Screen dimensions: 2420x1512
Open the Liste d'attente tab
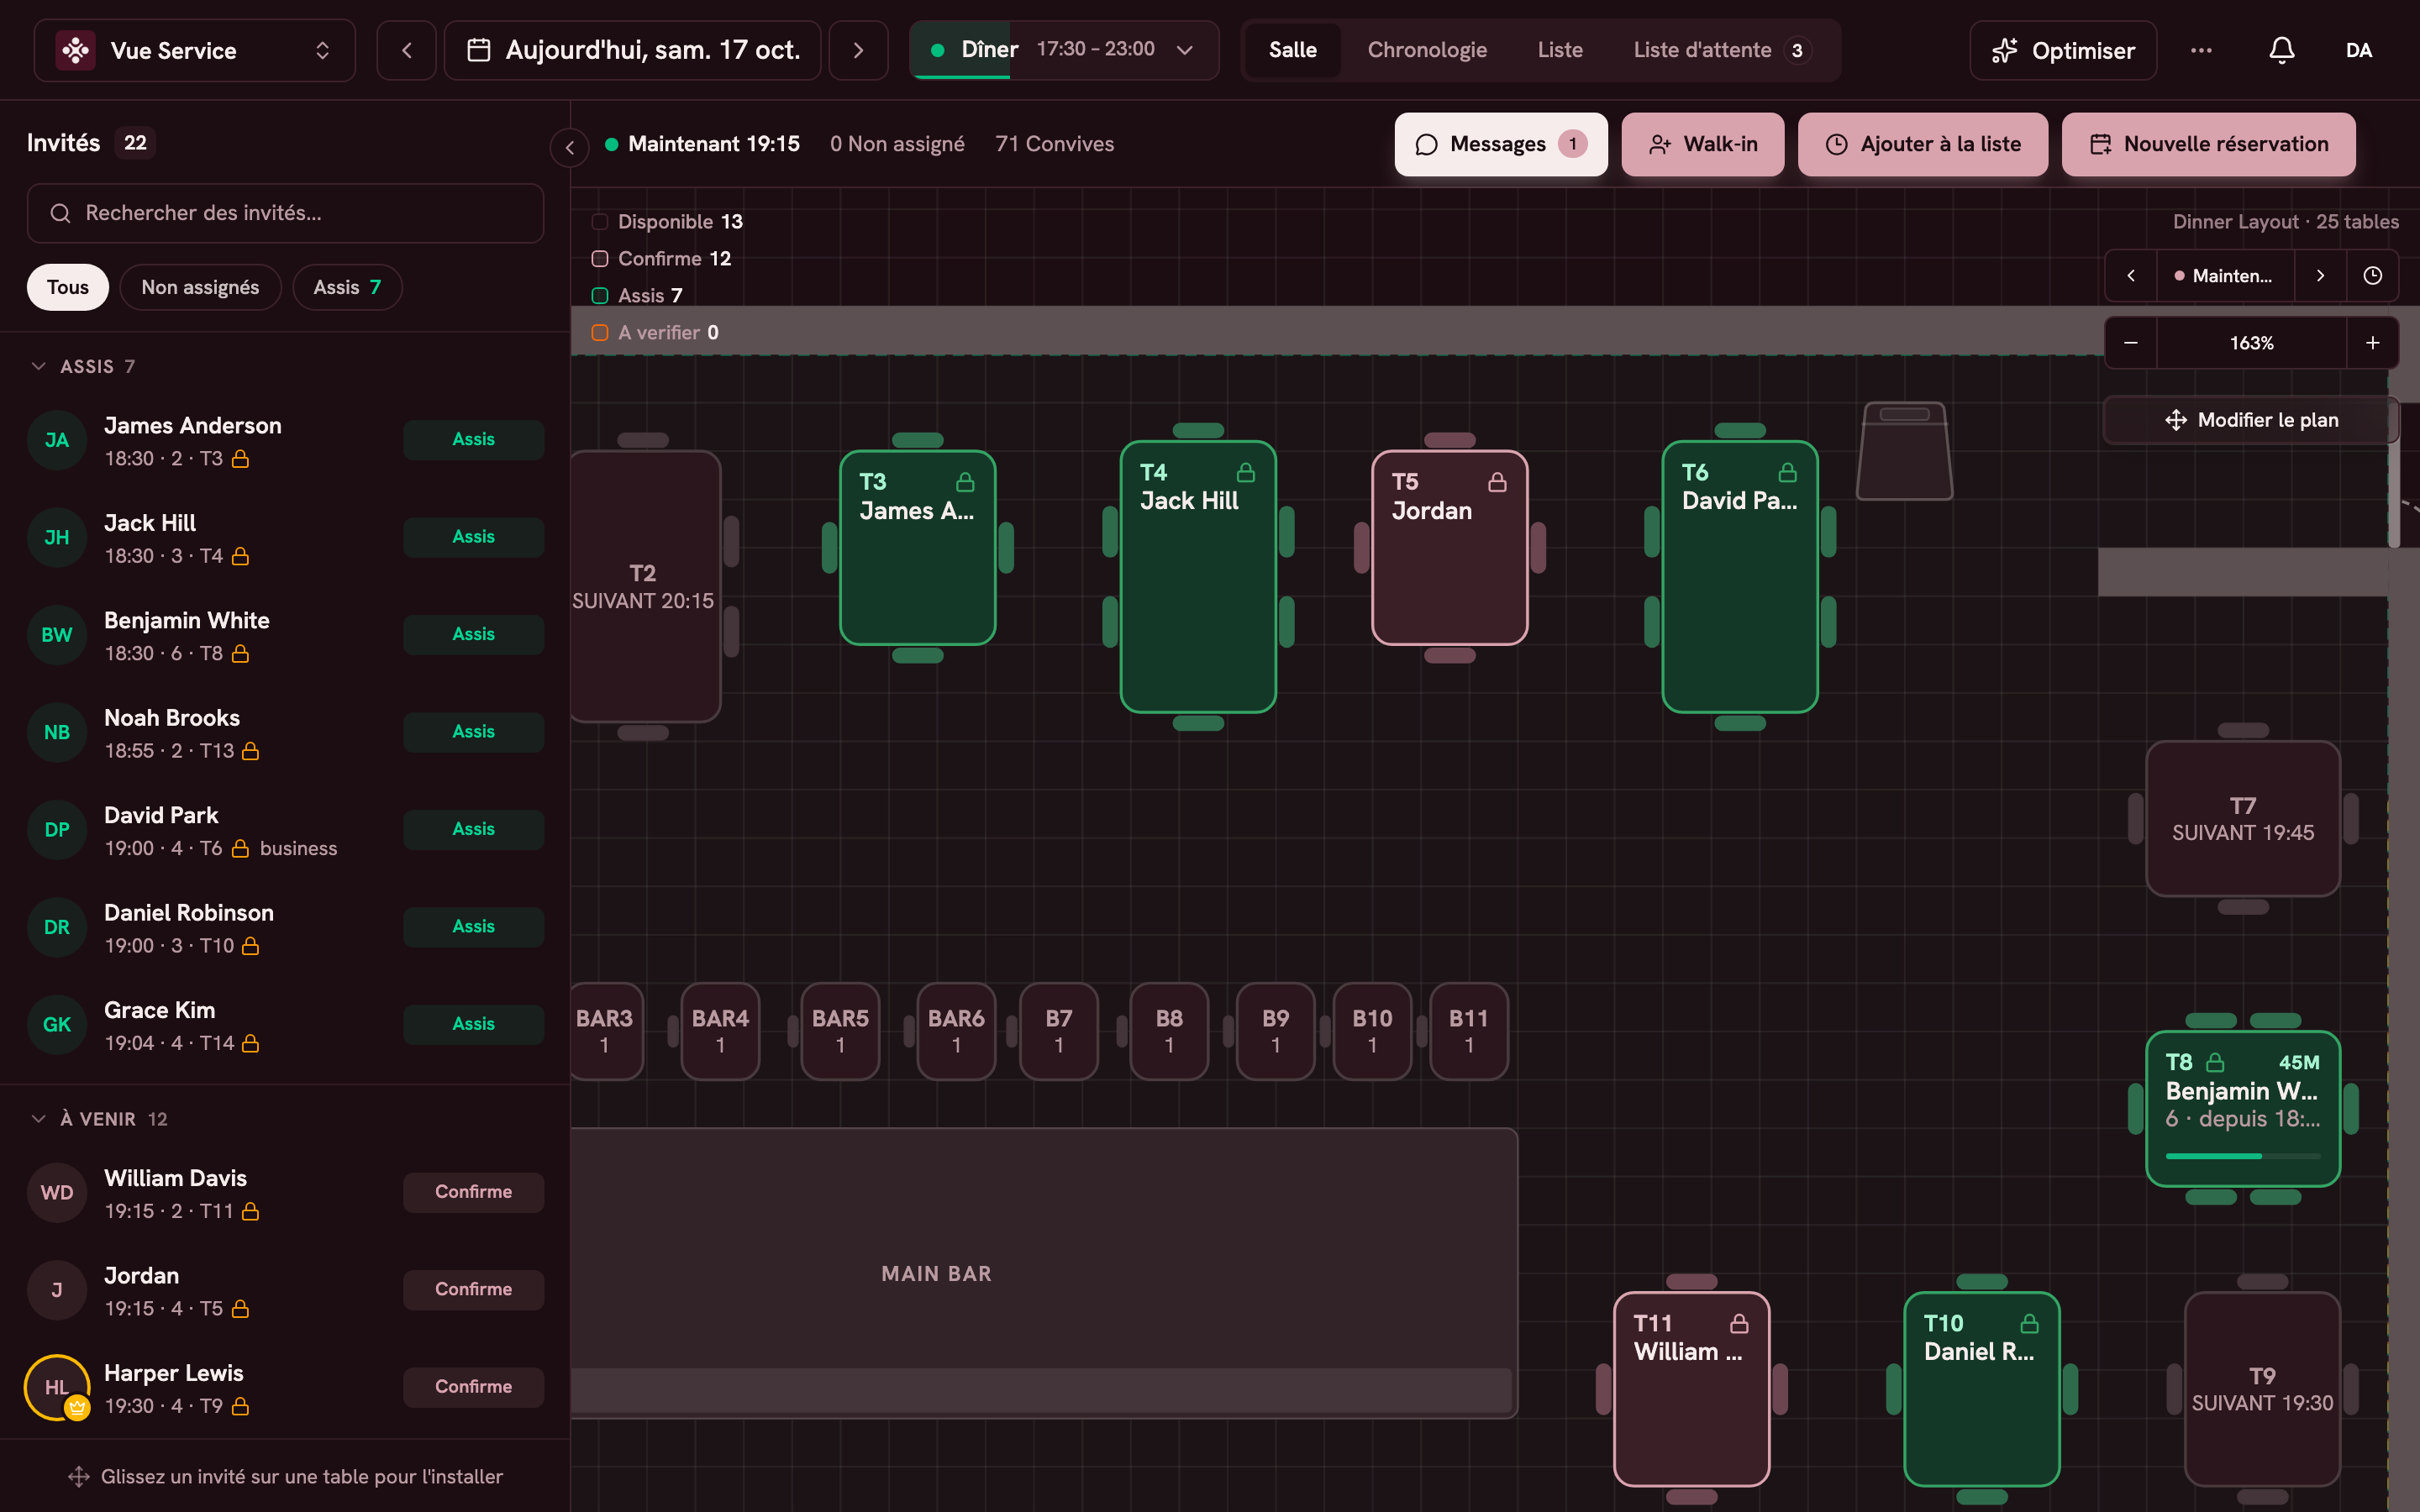click(x=1721, y=50)
